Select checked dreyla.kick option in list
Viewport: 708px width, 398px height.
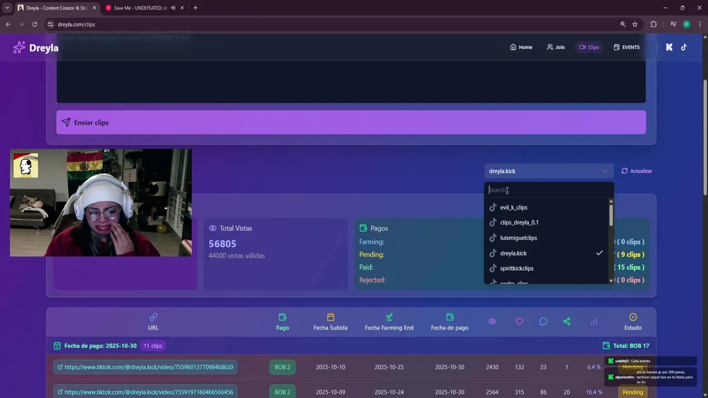(546, 253)
